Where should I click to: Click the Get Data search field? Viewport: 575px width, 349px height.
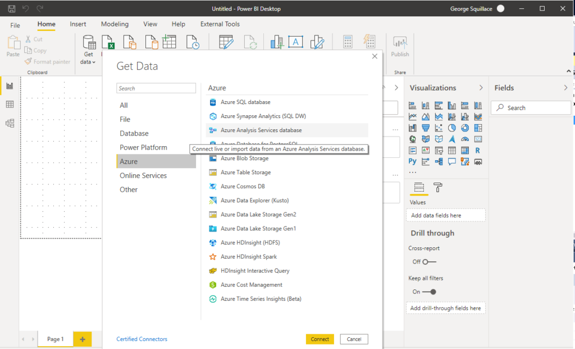(x=156, y=88)
